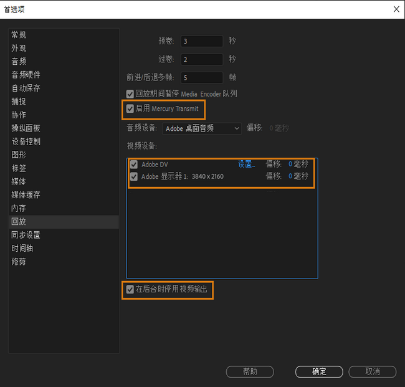Click the 取消 button
Viewport: 405px width, 387px height.
click(373, 372)
